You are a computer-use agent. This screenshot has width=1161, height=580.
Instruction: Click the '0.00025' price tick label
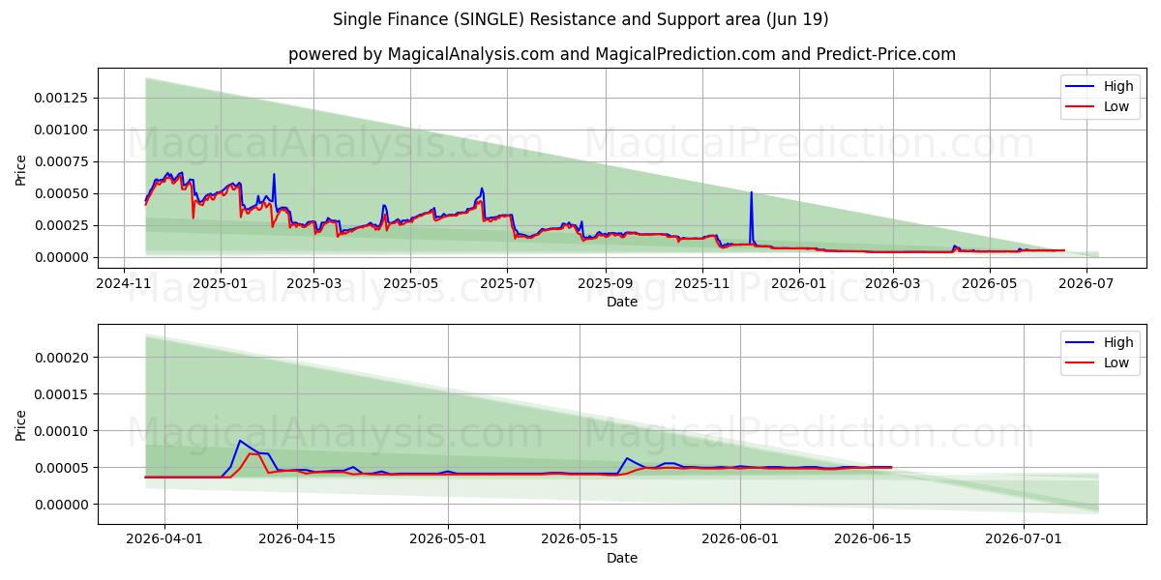click(x=63, y=225)
